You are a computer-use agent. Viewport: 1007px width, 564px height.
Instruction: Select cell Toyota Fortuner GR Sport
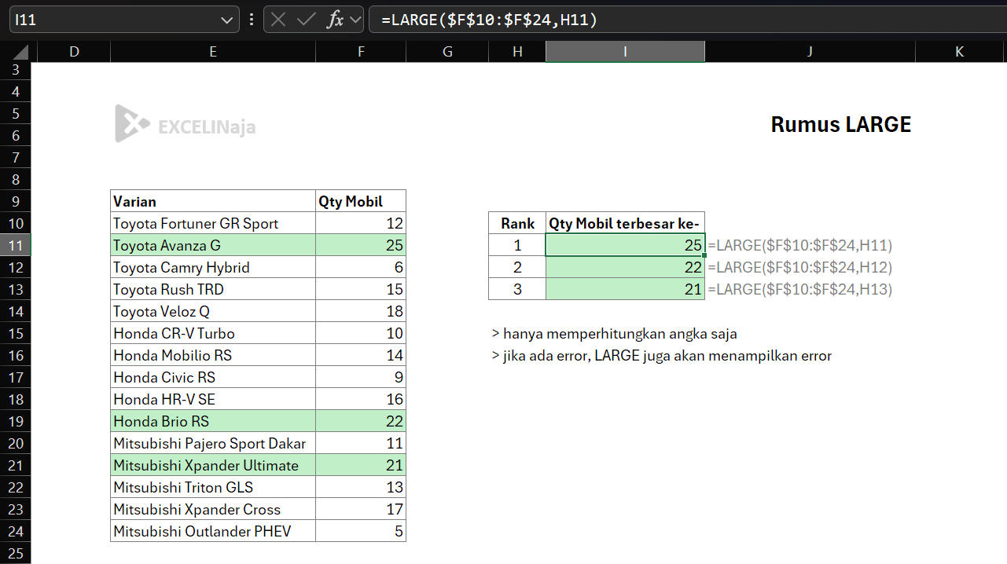[213, 223]
